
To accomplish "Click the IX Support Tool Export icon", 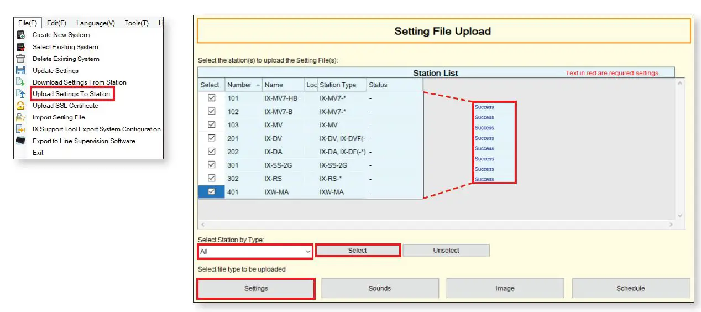I will tap(21, 129).
